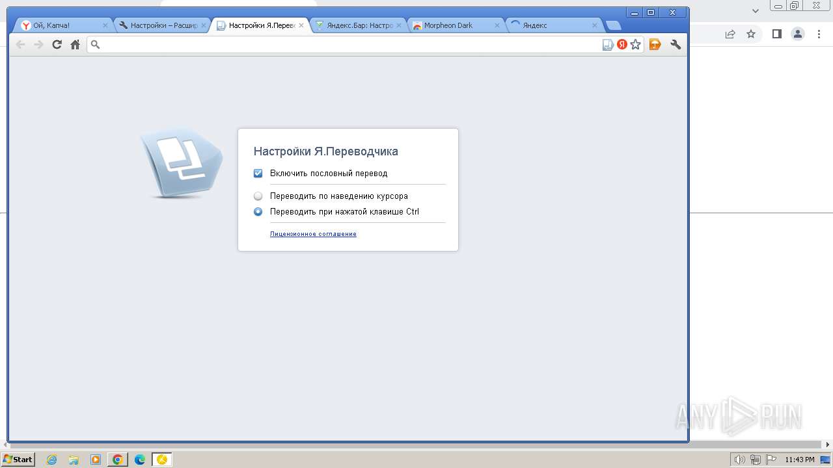Open network status icon in tray
Image resolution: width=833 pixels, height=468 pixels.
[x=756, y=460]
